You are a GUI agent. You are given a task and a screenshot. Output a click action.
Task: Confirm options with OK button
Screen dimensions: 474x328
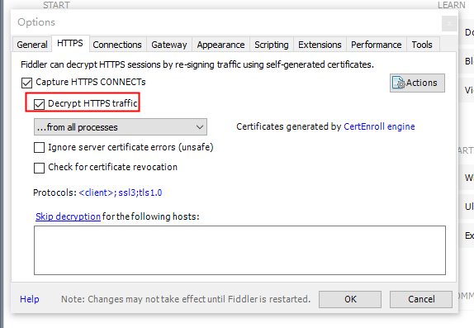350,299
